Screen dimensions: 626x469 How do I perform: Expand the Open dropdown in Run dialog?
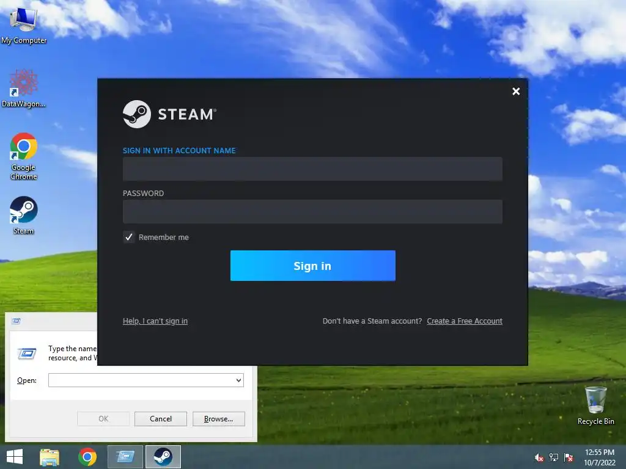click(238, 380)
